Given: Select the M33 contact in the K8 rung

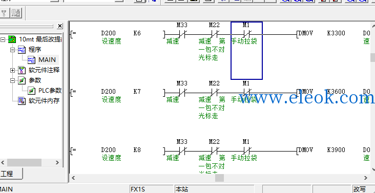Looking at the screenshot, I should pyautogui.click(x=182, y=151).
